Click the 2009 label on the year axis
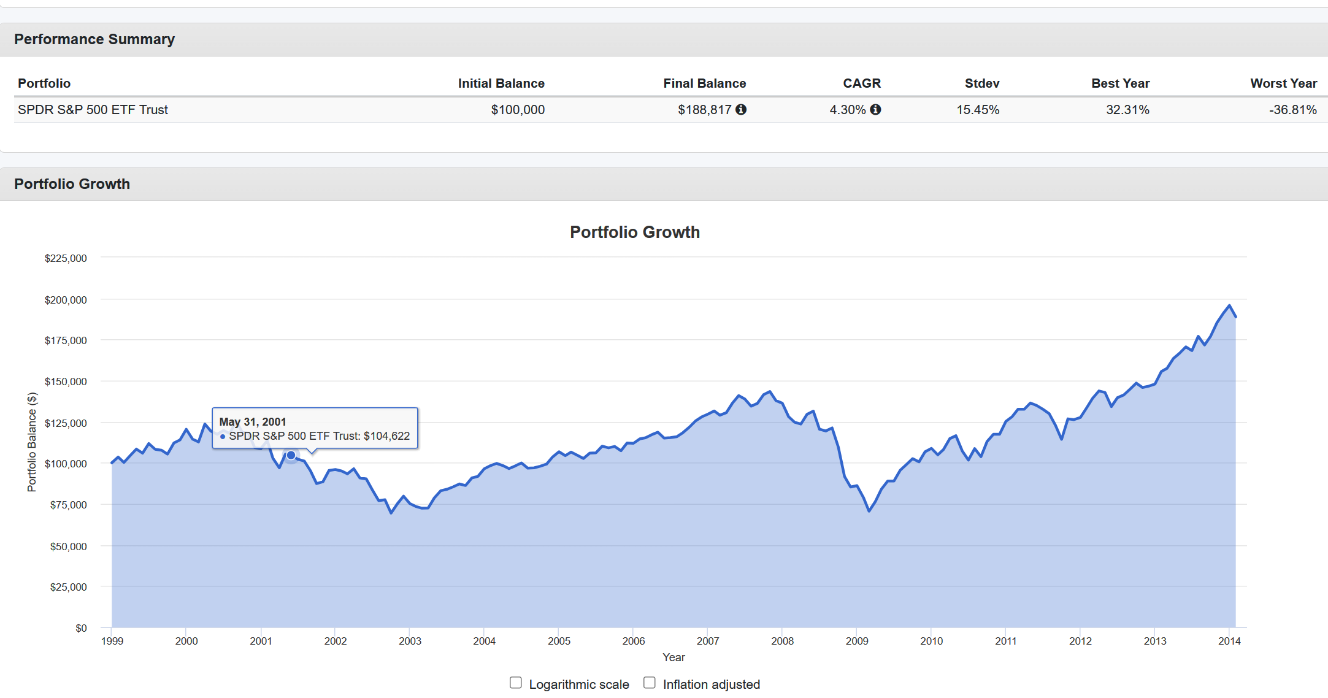Viewport: 1328px width, 698px height. point(856,641)
